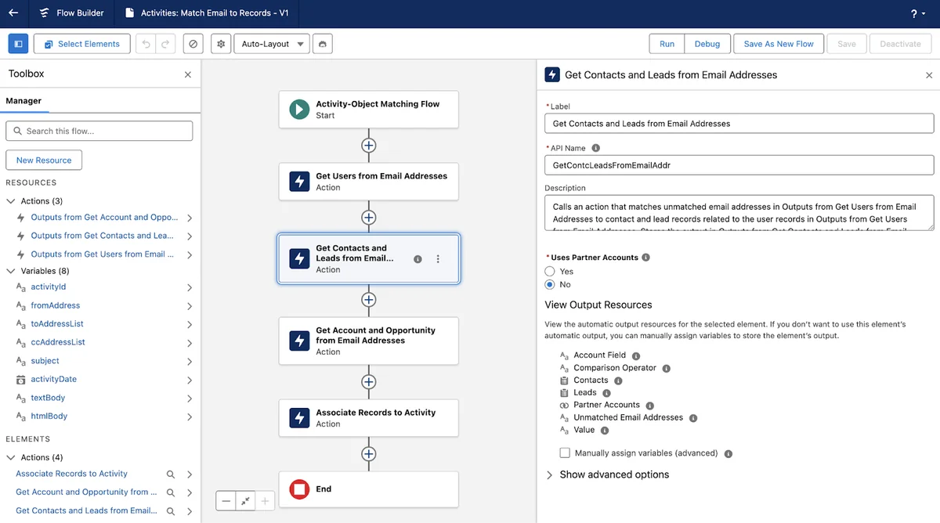The height and width of the screenshot is (523, 940).
Task: Open toAddressList variable link
Action: 57,324
